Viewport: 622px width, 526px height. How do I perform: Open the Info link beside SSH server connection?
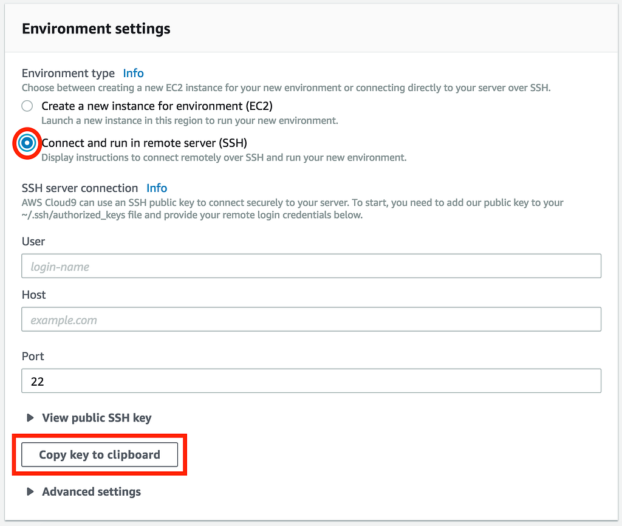[x=157, y=188]
